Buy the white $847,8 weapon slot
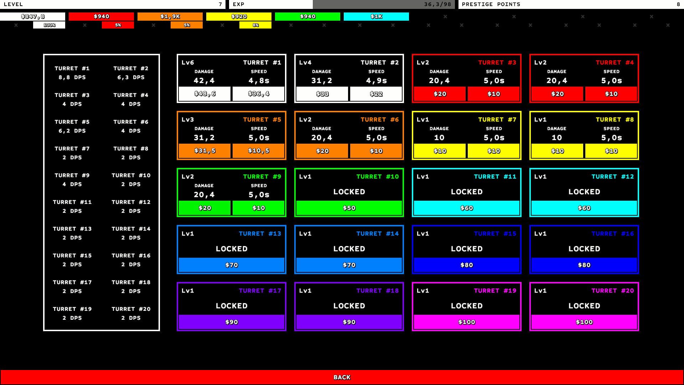This screenshot has width=684, height=385. click(x=33, y=16)
